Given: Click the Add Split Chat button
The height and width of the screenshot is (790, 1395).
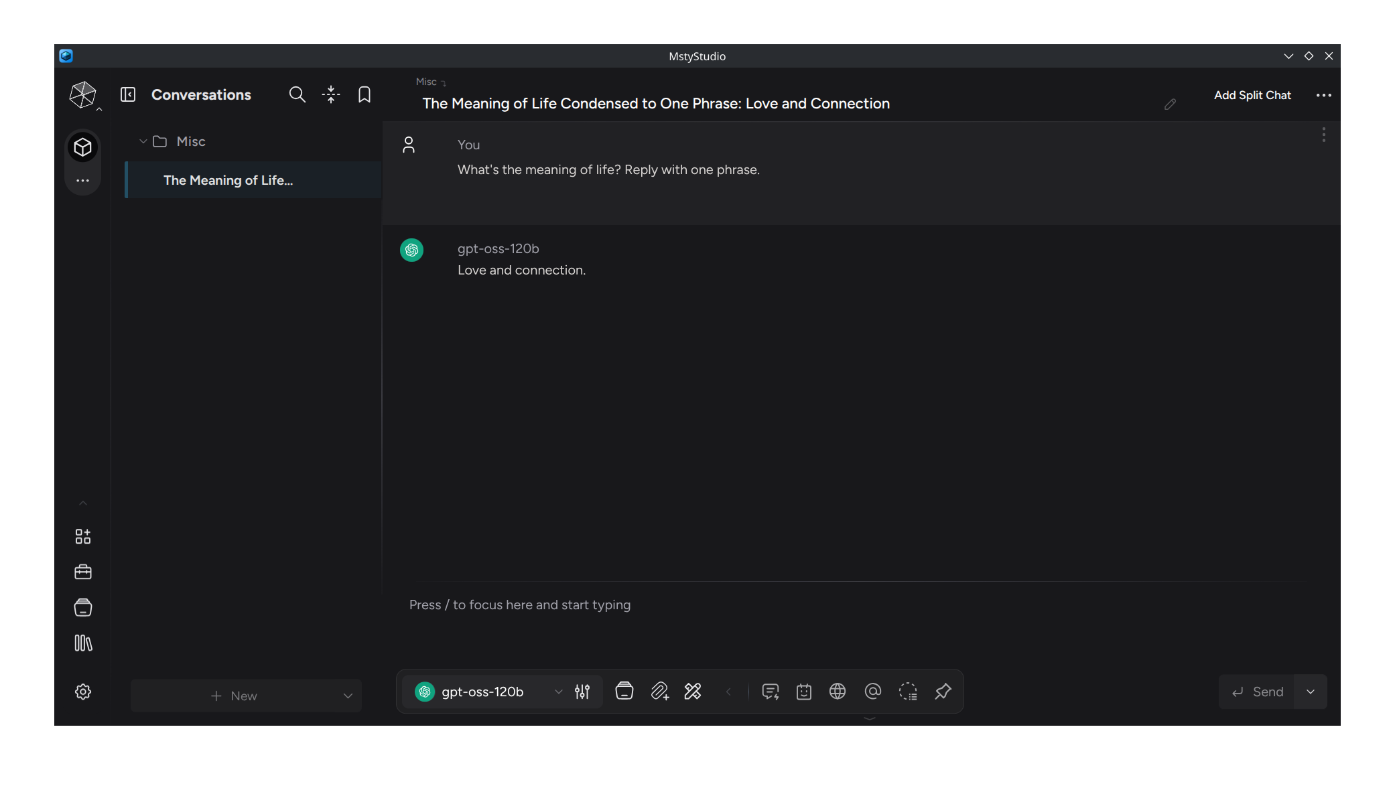Looking at the screenshot, I should pos(1252,95).
